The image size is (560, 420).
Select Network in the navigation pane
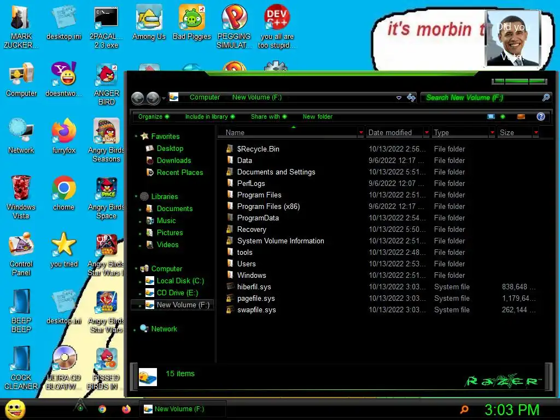tap(164, 329)
